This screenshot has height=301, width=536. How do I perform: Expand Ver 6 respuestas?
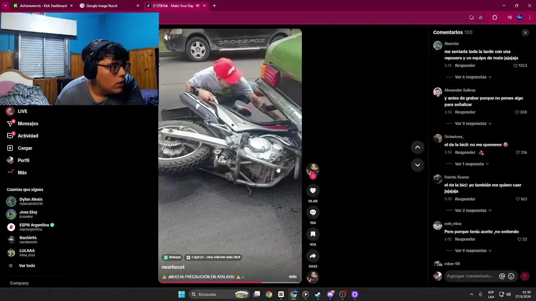point(473,77)
